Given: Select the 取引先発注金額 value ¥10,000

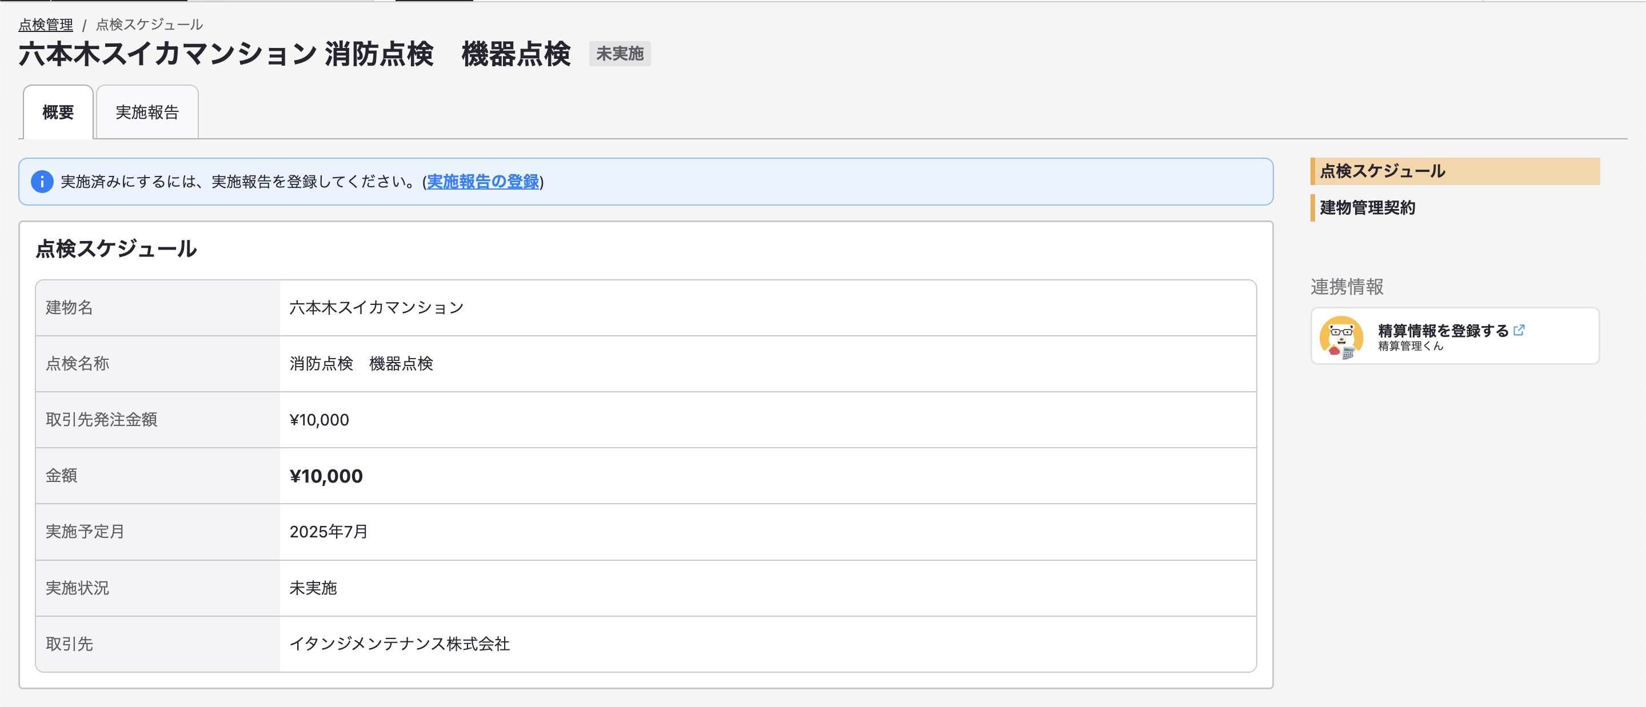Looking at the screenshot, I should tap(319, 420).
